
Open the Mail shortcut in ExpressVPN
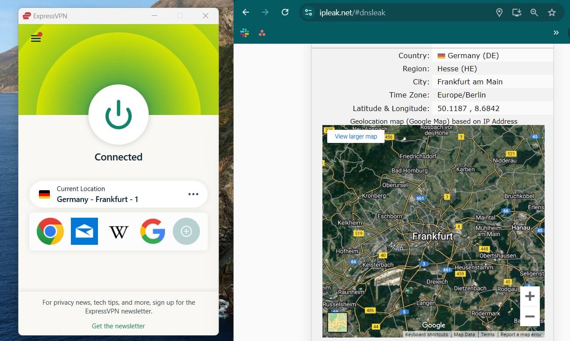[84, 231]
